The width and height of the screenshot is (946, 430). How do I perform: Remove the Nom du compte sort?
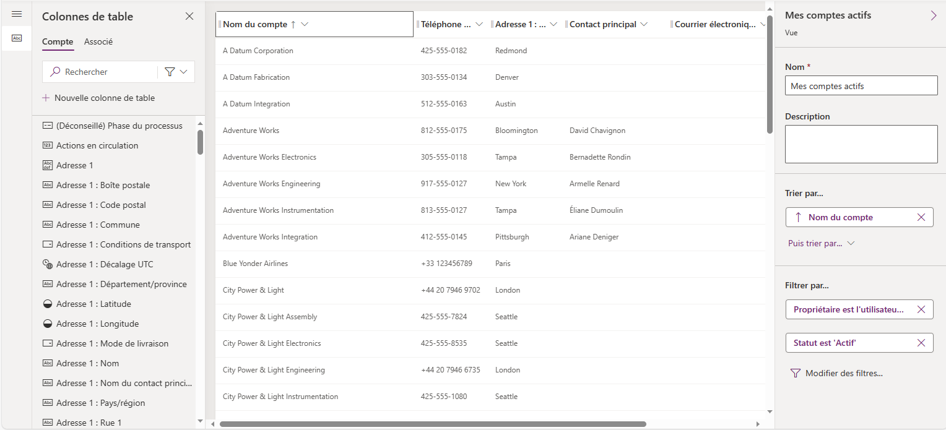coord(921,217)
